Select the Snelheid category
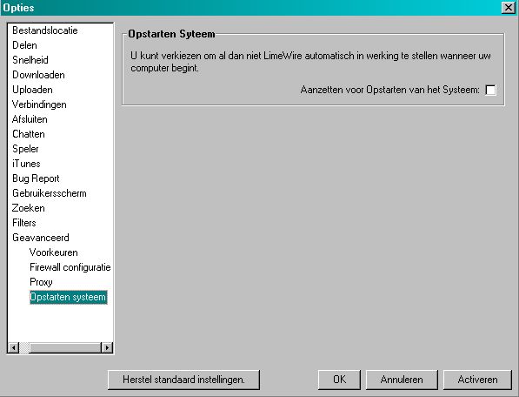This screenshot has height=397, width=519. [x=30, y=60]
